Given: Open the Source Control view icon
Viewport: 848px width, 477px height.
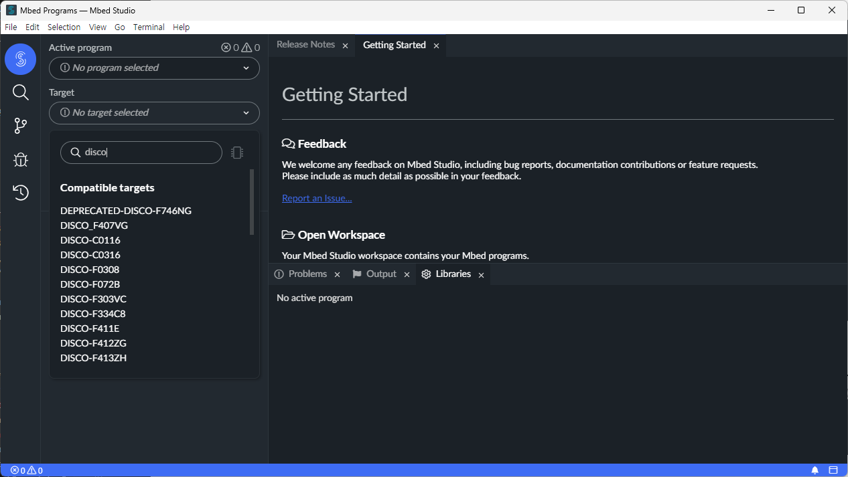Looking at the screenshot, I should (x=21, y=126).
